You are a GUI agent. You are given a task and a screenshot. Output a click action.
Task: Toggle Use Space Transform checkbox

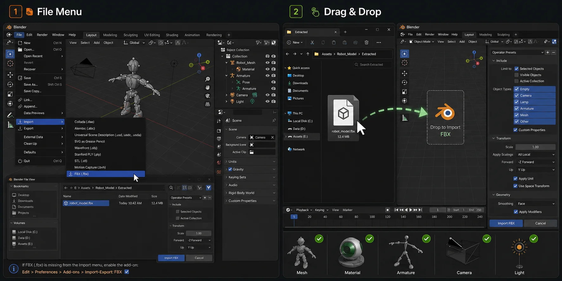[515, 186]
